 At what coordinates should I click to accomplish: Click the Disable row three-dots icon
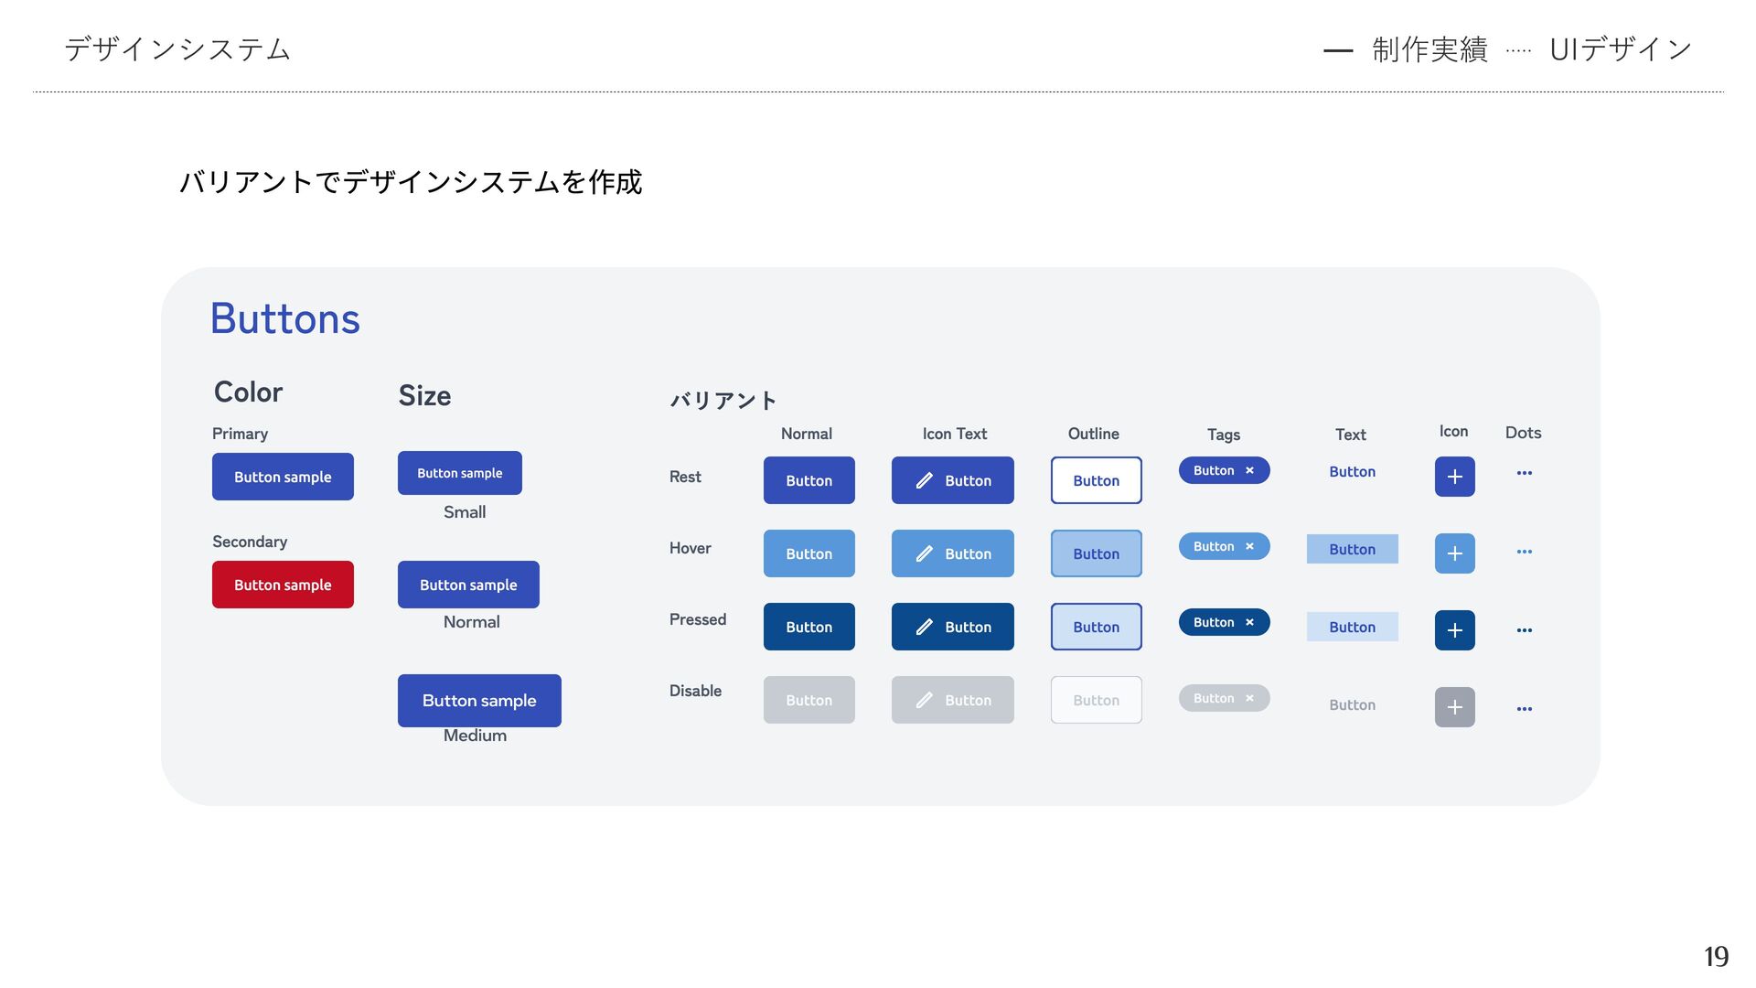(x=1524, y=709)
